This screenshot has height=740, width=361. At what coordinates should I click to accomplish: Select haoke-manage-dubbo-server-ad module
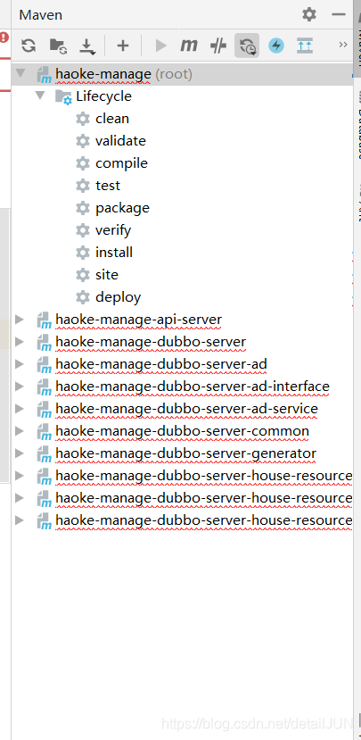click(x=161, y=364)
